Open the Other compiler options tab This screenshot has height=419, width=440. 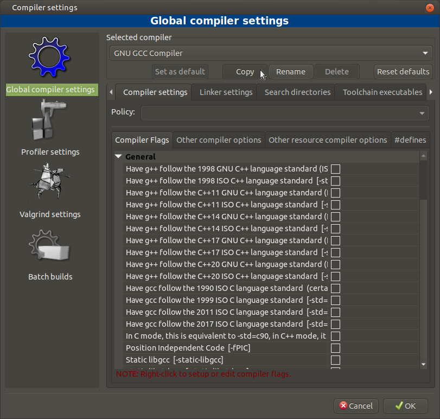pos(219,140)
